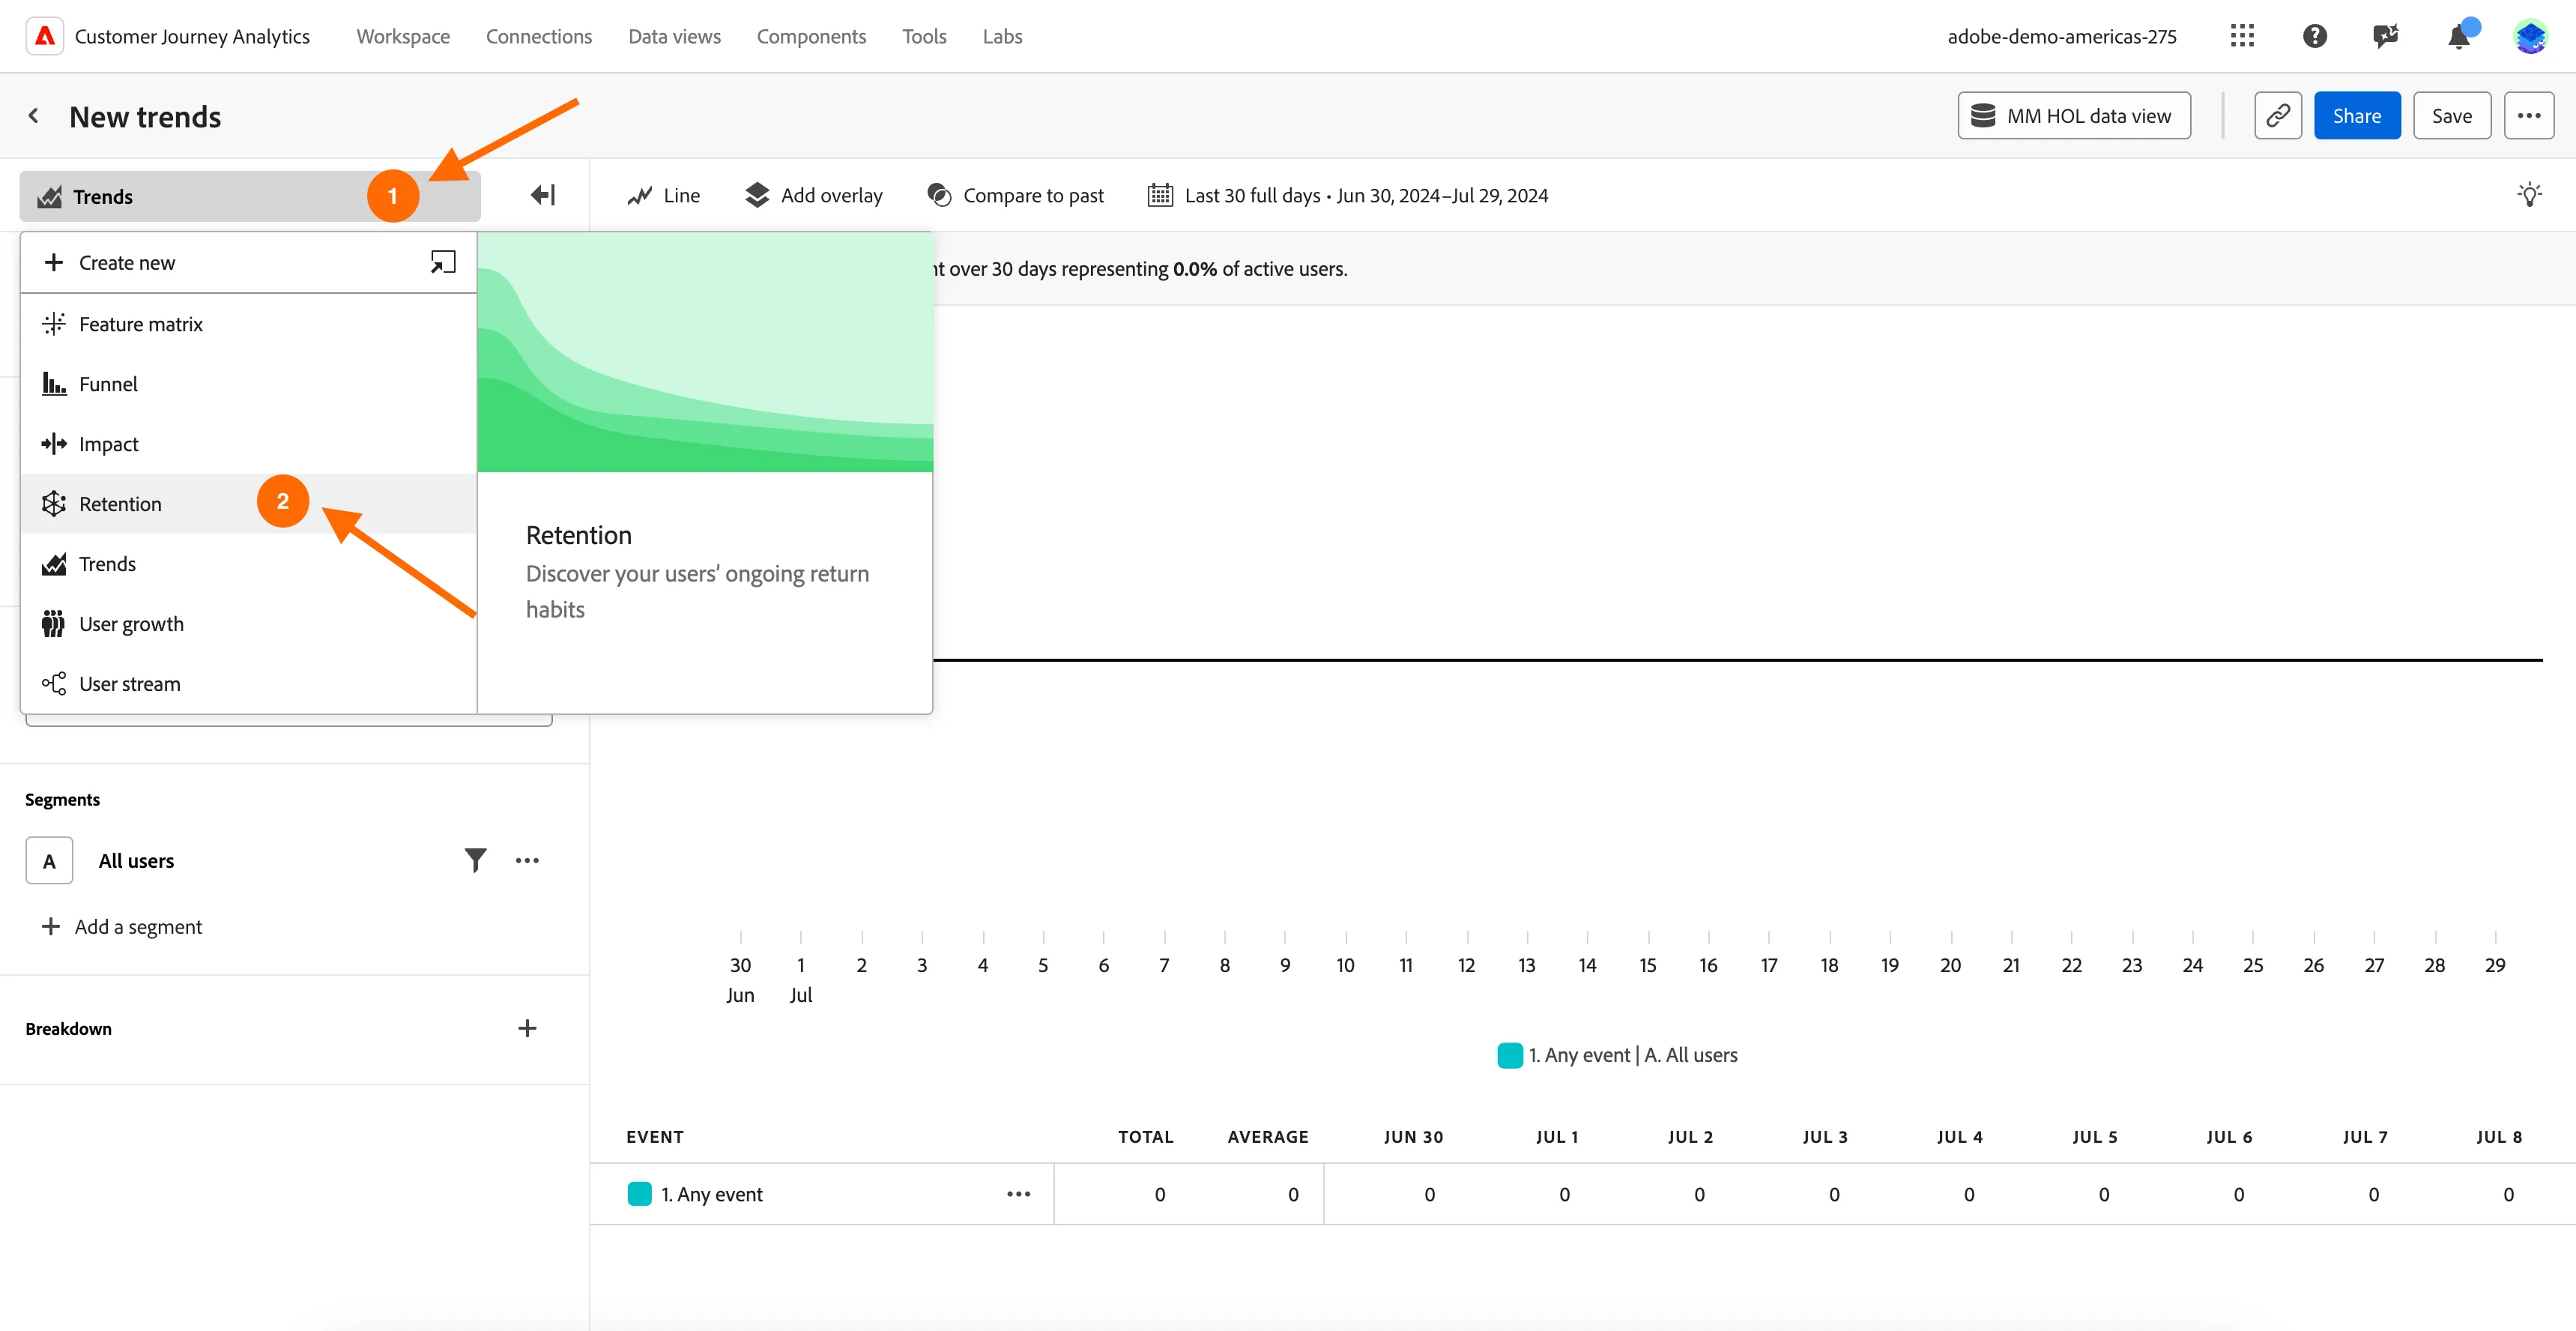This screenshot has height=1331, width=2576.
Task: Click the teal swatch in the Any event table row
Action: coord(639,1194)
